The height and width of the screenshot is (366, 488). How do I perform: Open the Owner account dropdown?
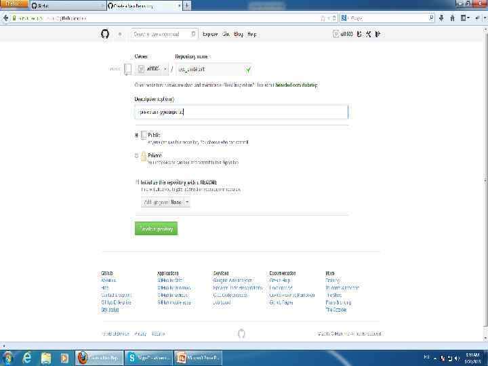152,68
